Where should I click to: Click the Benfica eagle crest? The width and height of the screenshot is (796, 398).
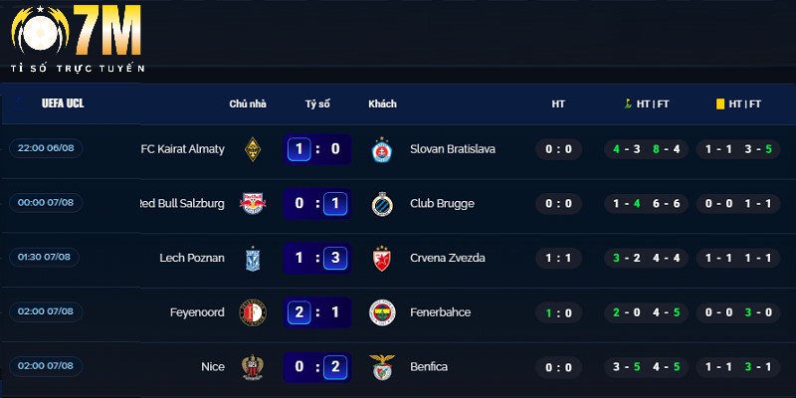pyautogui.click(x=381, y=367)
